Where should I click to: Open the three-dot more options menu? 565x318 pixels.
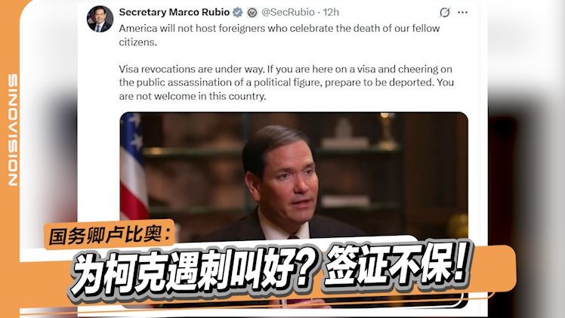[x=463, y=12]
